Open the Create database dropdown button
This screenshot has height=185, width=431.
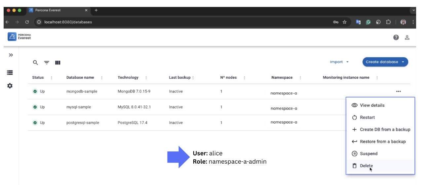(x=385, y=62)
